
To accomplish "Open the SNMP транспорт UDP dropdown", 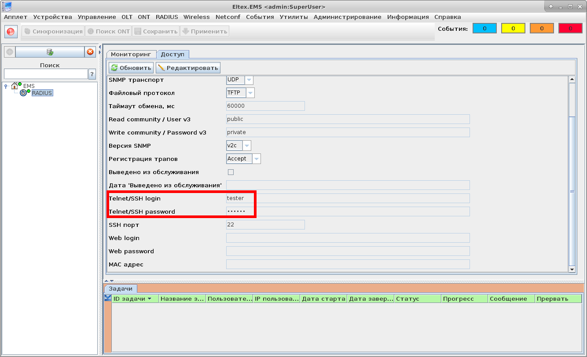I will click(x=249, y=80).
